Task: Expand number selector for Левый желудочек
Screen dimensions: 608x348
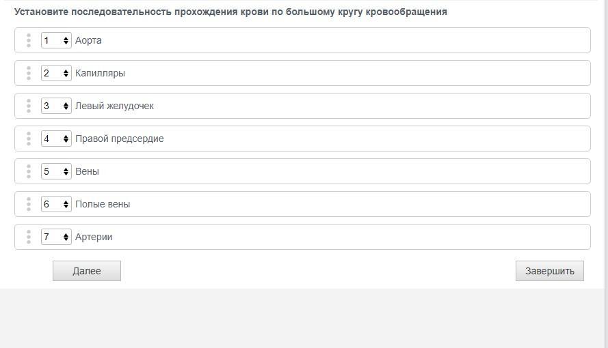Action: pos(56,106)
